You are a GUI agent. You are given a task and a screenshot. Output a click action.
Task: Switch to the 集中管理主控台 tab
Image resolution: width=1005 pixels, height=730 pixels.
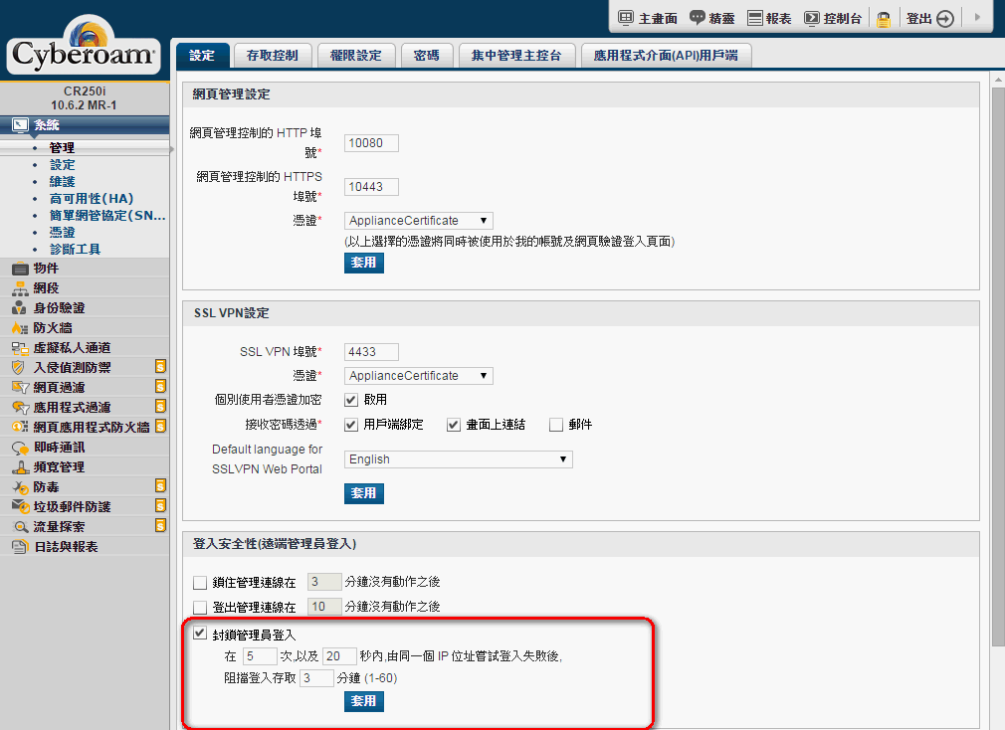coord(516,56)
